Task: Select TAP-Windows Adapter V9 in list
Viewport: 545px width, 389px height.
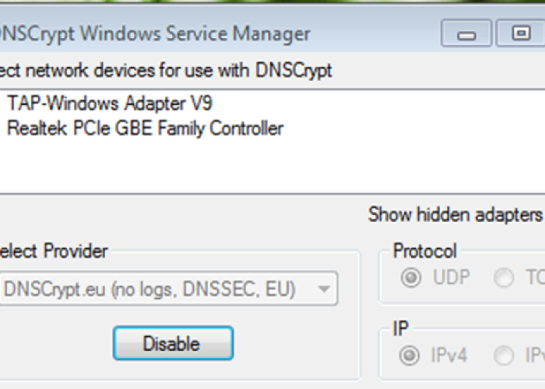Action: coord(109,104)
